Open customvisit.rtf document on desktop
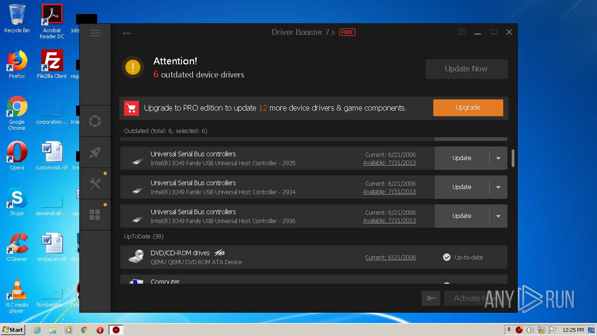597x336 pixels. [52, 156]
